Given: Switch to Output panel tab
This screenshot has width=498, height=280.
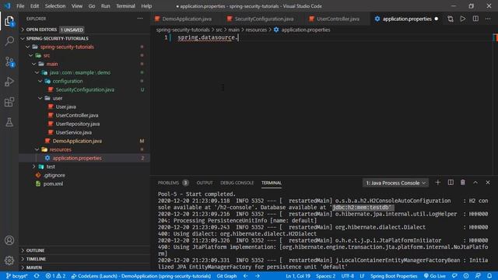Looking at the screenshot, I should [x=205, y=183].
